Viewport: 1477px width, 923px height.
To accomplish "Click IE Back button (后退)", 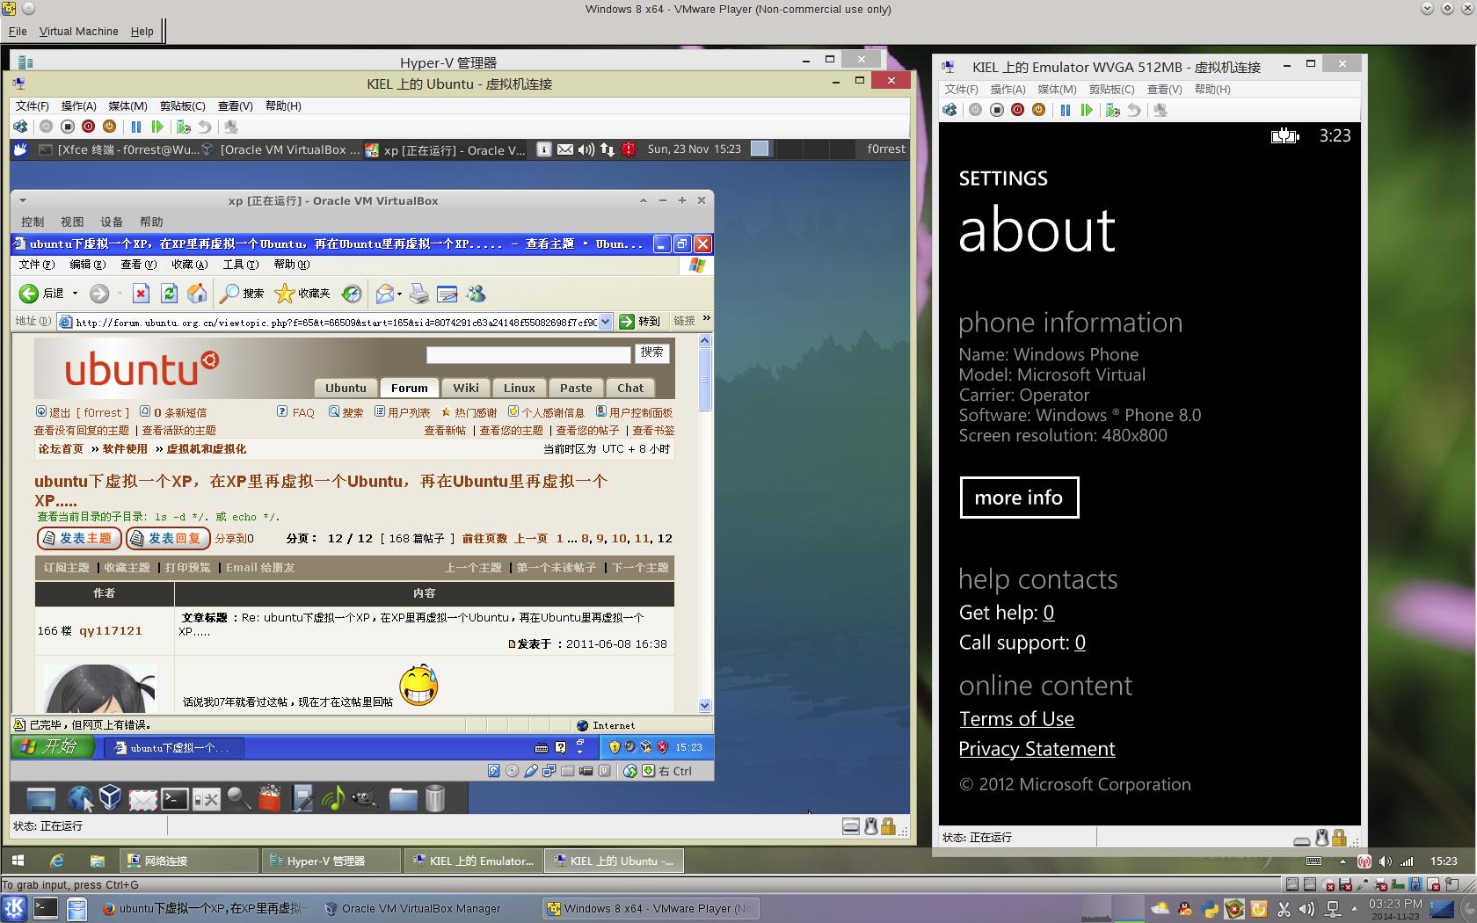I will [41, 294].
